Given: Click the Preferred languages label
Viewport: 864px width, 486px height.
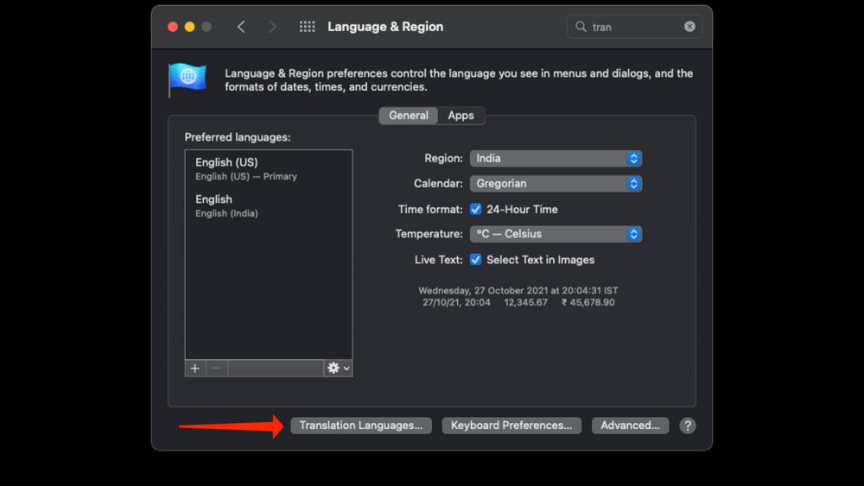Looking at the screenshot, I should 238,137.
